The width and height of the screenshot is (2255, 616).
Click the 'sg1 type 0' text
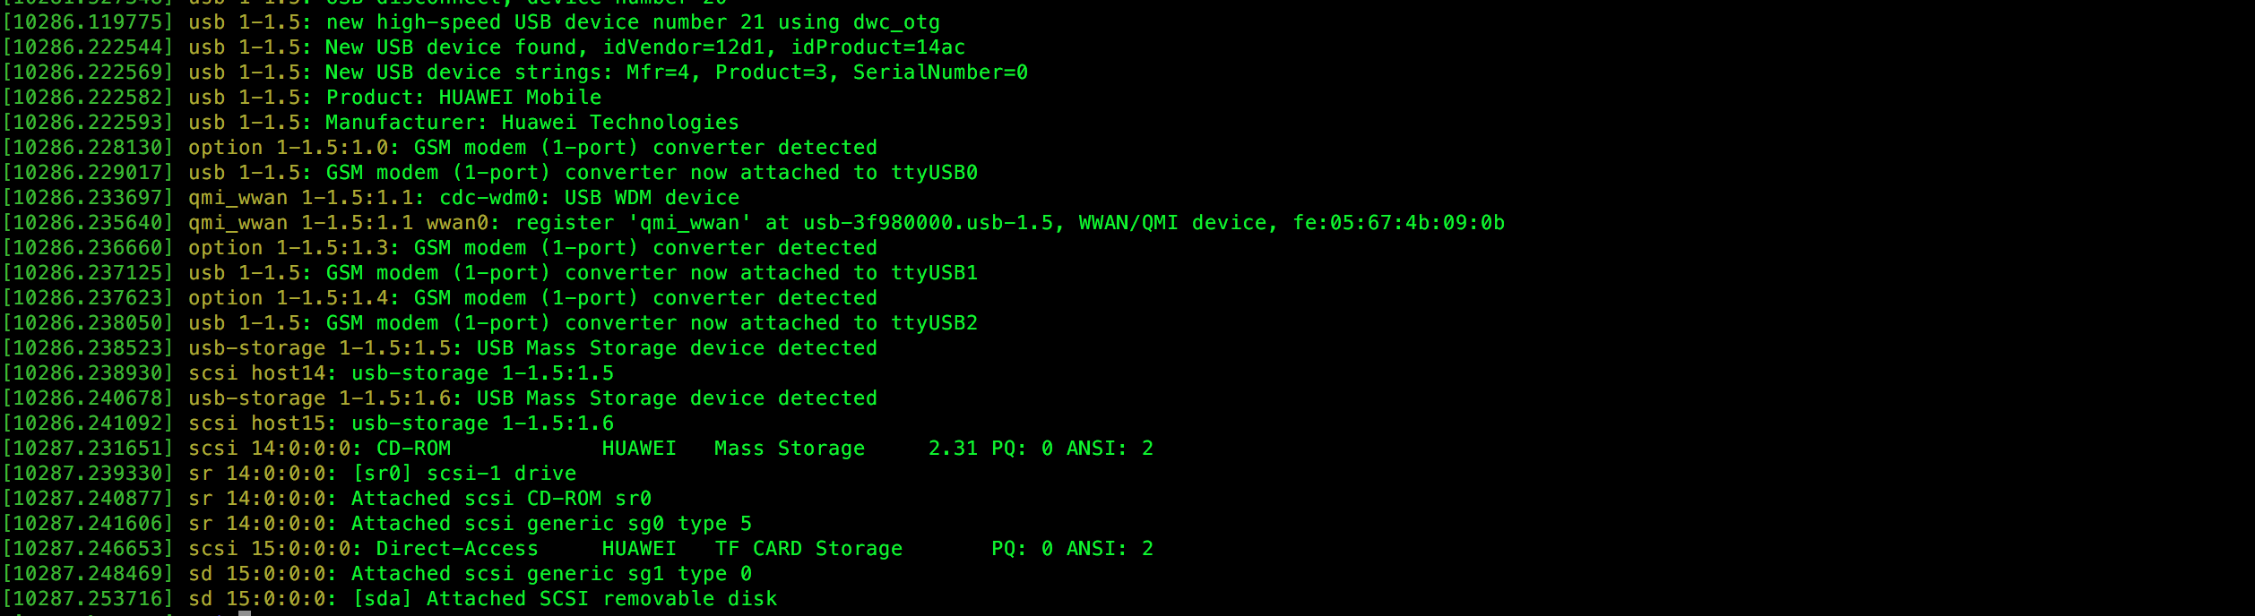[690, 573]
